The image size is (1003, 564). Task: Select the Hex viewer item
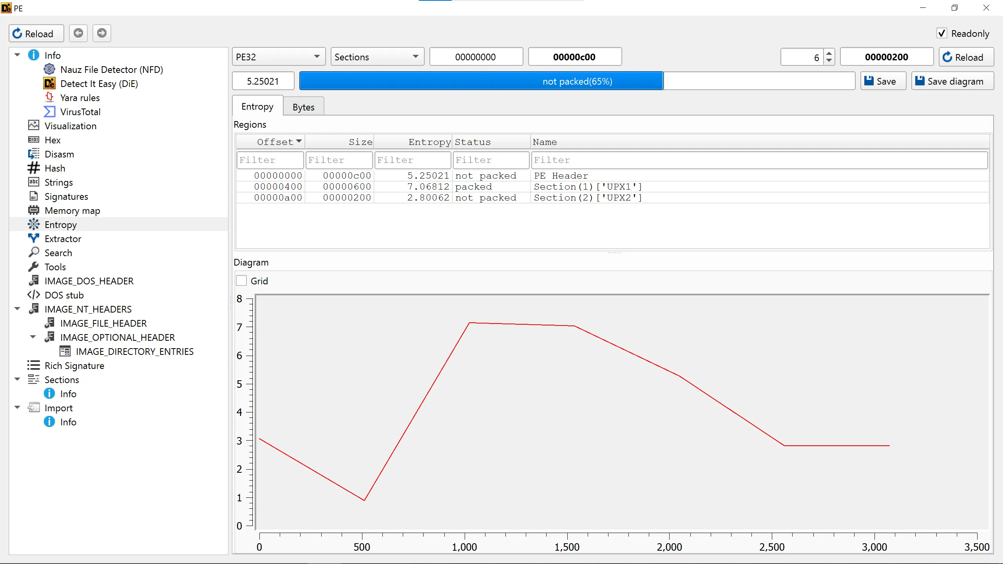[x=53, y=140]
